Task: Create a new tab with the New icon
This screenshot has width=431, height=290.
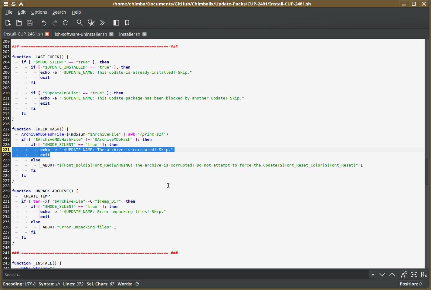Action: [8, 23]
